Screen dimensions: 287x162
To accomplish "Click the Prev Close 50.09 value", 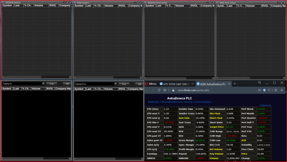I will 260,149.
